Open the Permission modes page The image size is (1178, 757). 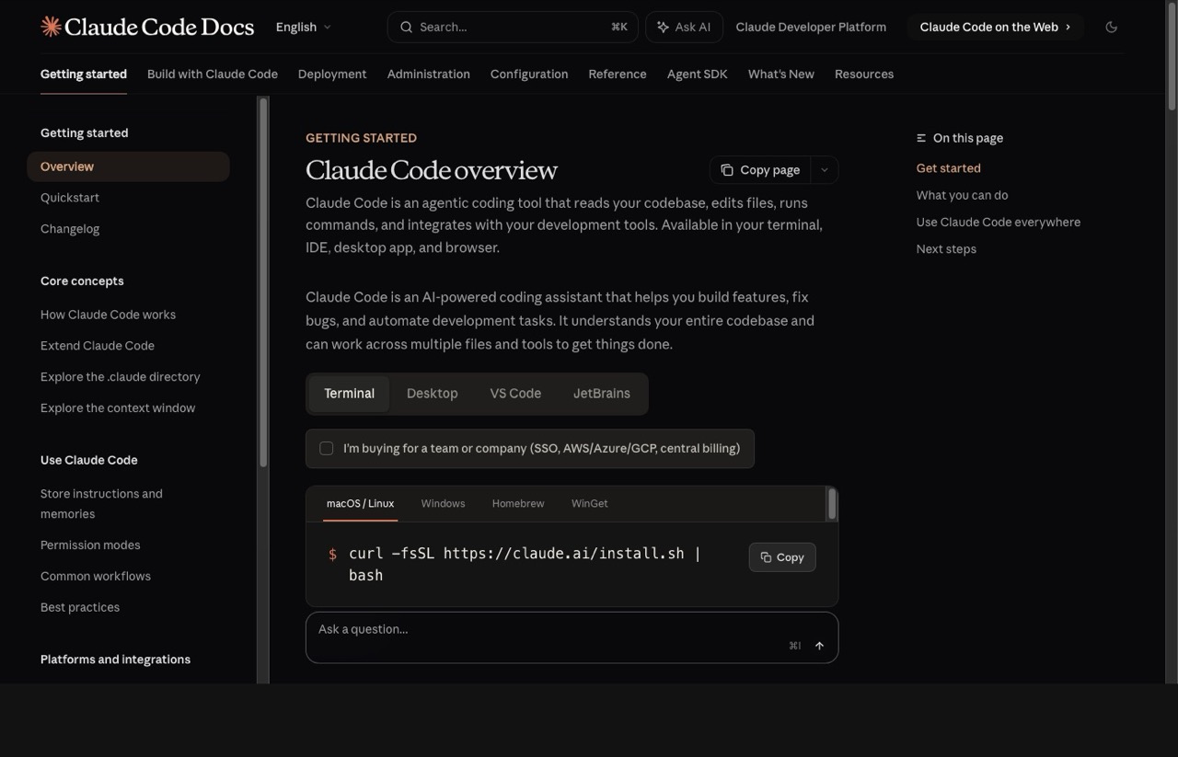coord(90,545)
